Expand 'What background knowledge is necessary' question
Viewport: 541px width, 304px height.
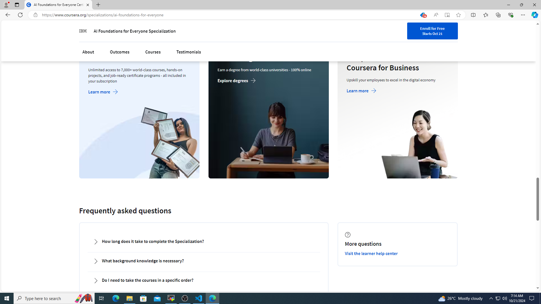(x=204, y=261)
